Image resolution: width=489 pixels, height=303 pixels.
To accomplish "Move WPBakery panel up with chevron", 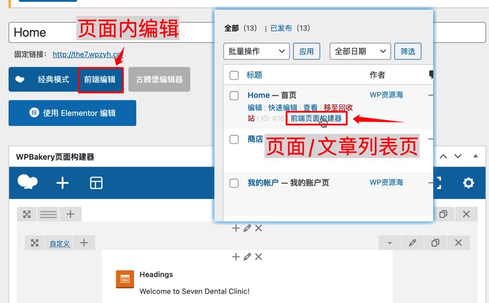I will [443, 156].
